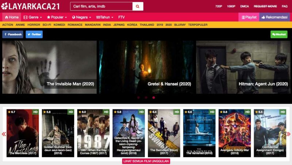Viewport: 292px width, 165px height.
Task: Expand the Genre dropdown menu
Action: [x=32, y=17]
